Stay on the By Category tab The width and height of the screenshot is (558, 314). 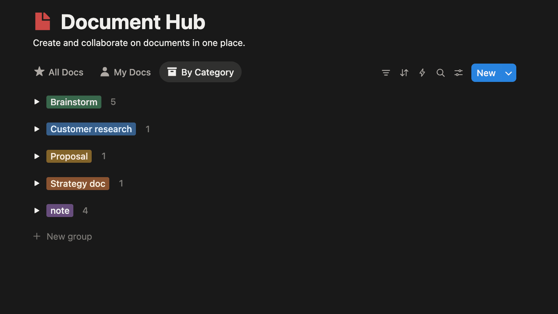point(200,72)
